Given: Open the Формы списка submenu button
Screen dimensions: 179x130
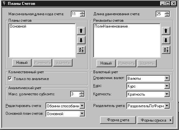Looking at the screenshot, I should coord(155,120).
